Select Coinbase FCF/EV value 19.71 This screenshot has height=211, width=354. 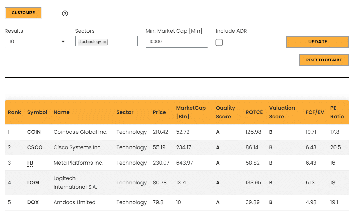pyautogui.click(x=311, y=132)
